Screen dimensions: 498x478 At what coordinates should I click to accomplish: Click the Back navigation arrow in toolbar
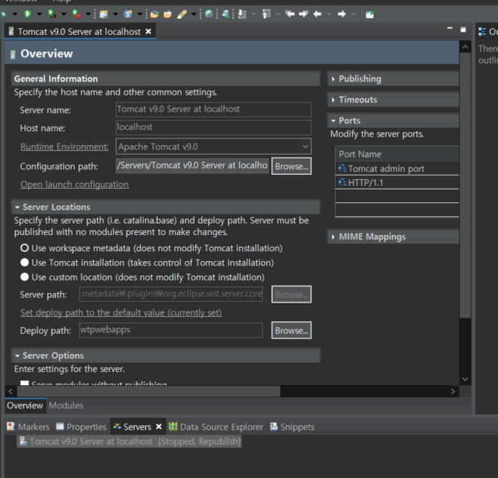[317, 14]
